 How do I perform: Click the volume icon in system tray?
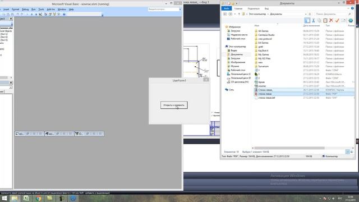coord(334,198)
